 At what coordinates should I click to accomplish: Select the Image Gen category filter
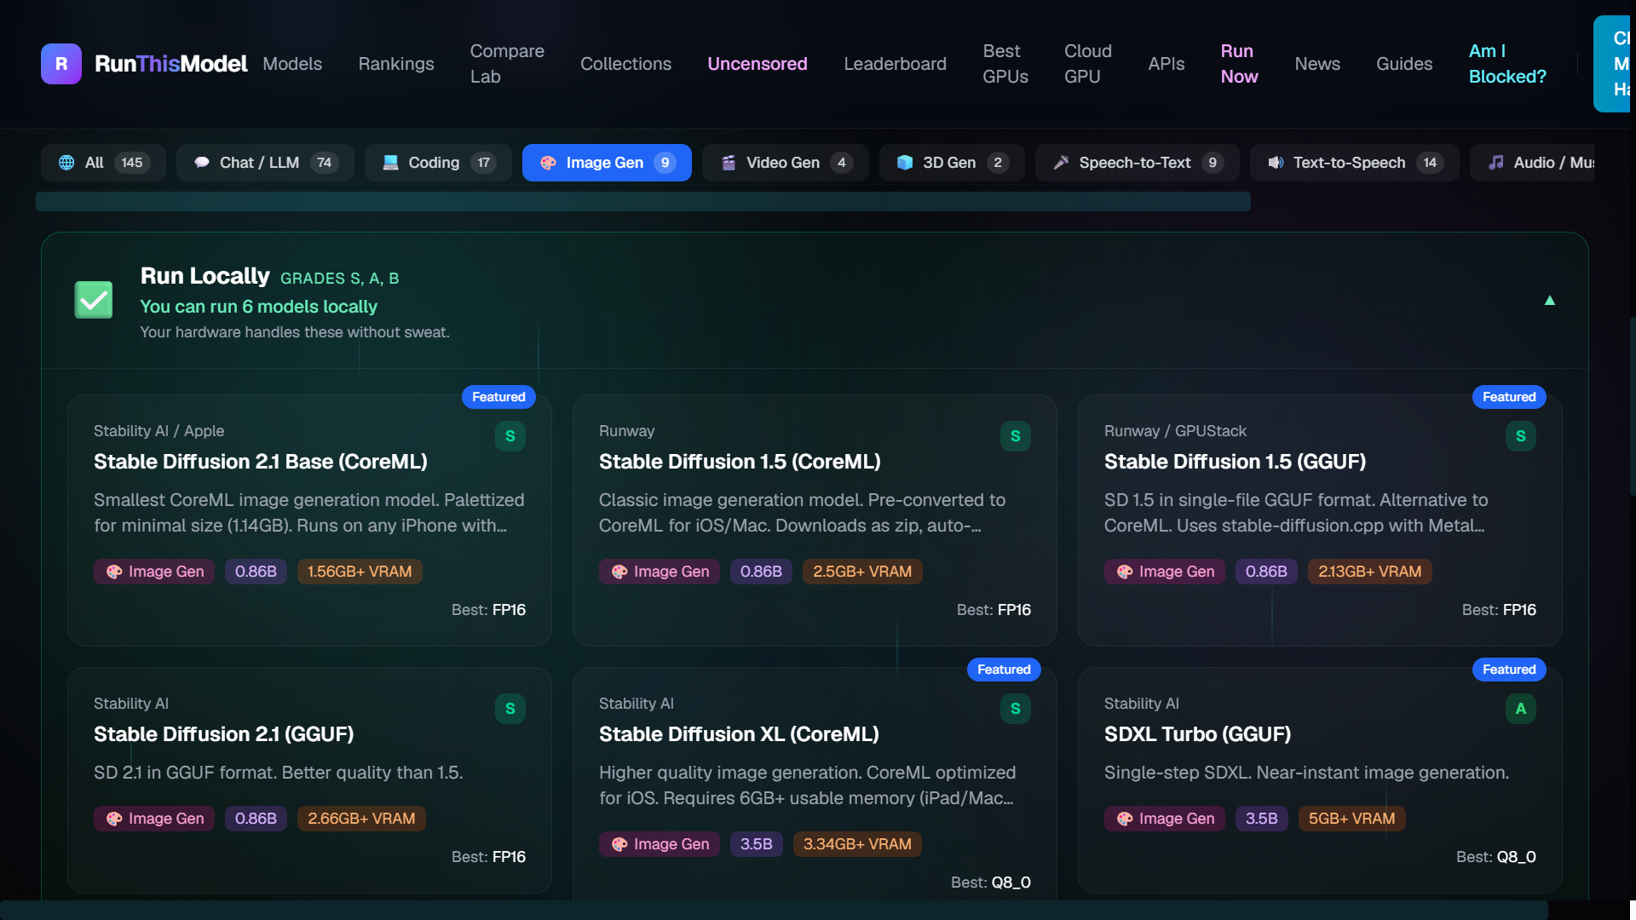(x=607, y=163)
